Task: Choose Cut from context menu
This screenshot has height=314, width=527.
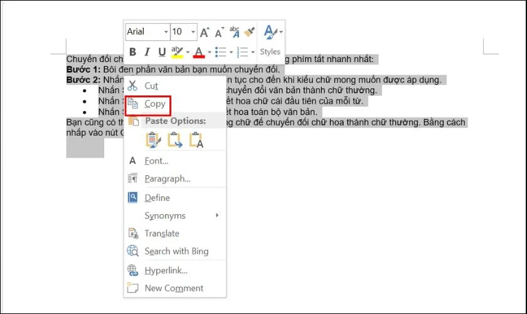Action: (x=175, y=86)
